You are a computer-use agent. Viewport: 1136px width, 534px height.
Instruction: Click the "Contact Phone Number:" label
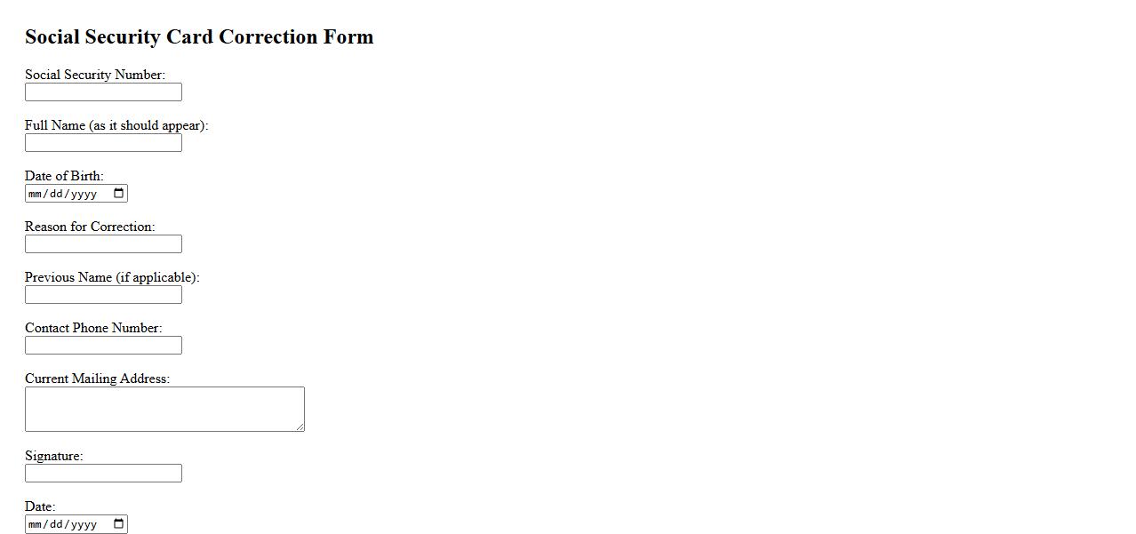pyautogui.click(x=92, y=328)
